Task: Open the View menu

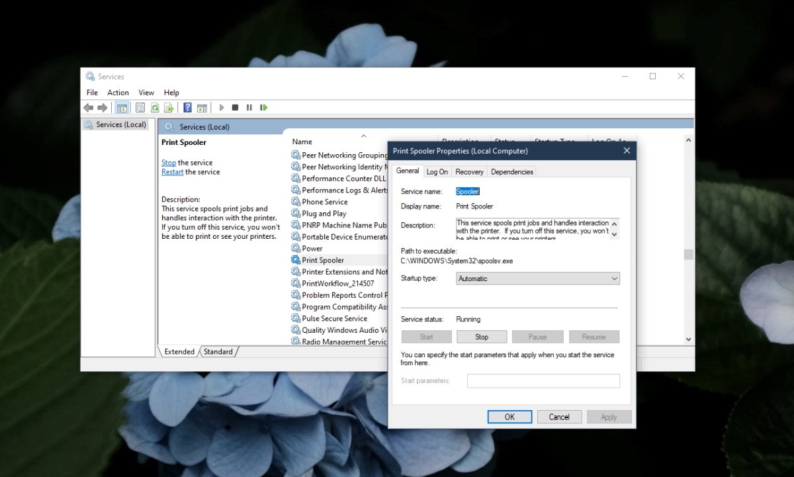Action: [x=146, y=93]
